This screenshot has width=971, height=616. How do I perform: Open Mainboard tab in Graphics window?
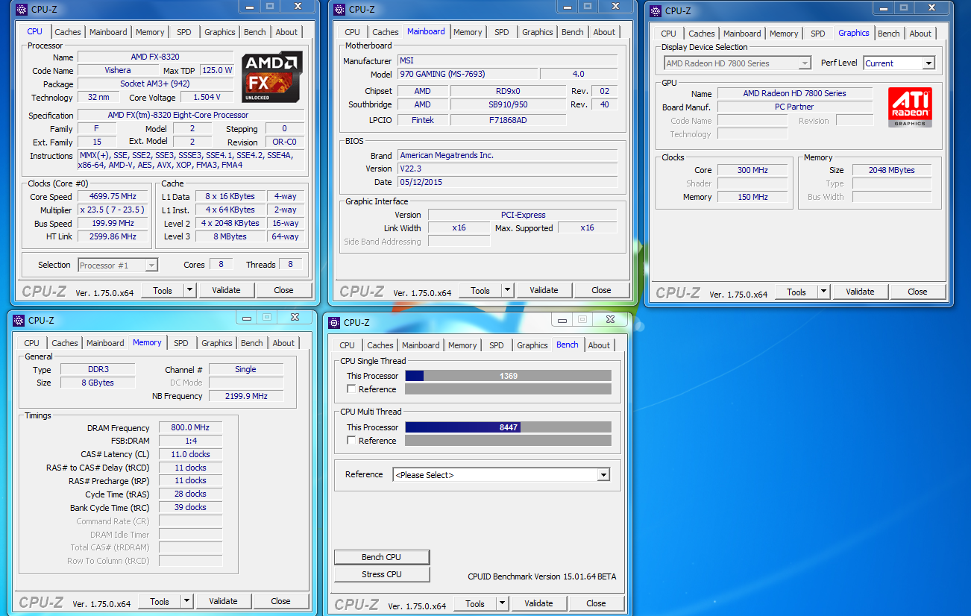click(742, 34)
